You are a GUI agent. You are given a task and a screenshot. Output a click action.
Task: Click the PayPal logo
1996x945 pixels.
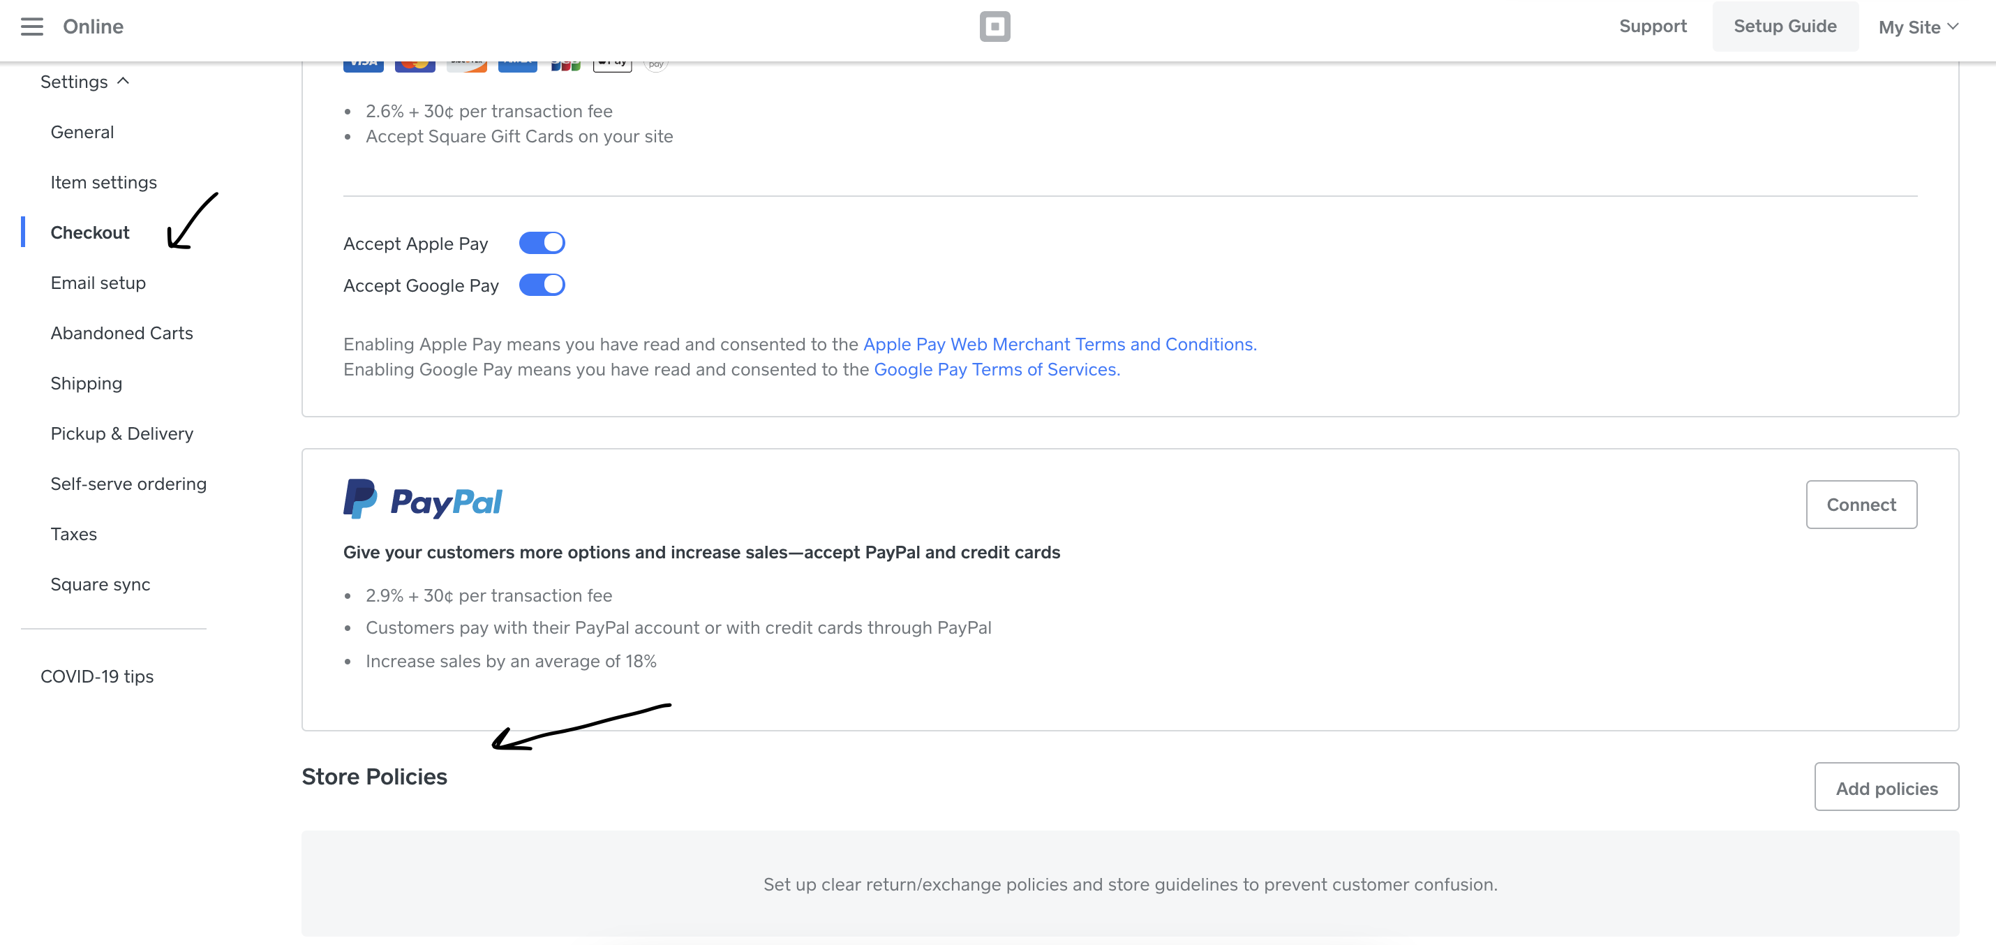pos(423,500)
